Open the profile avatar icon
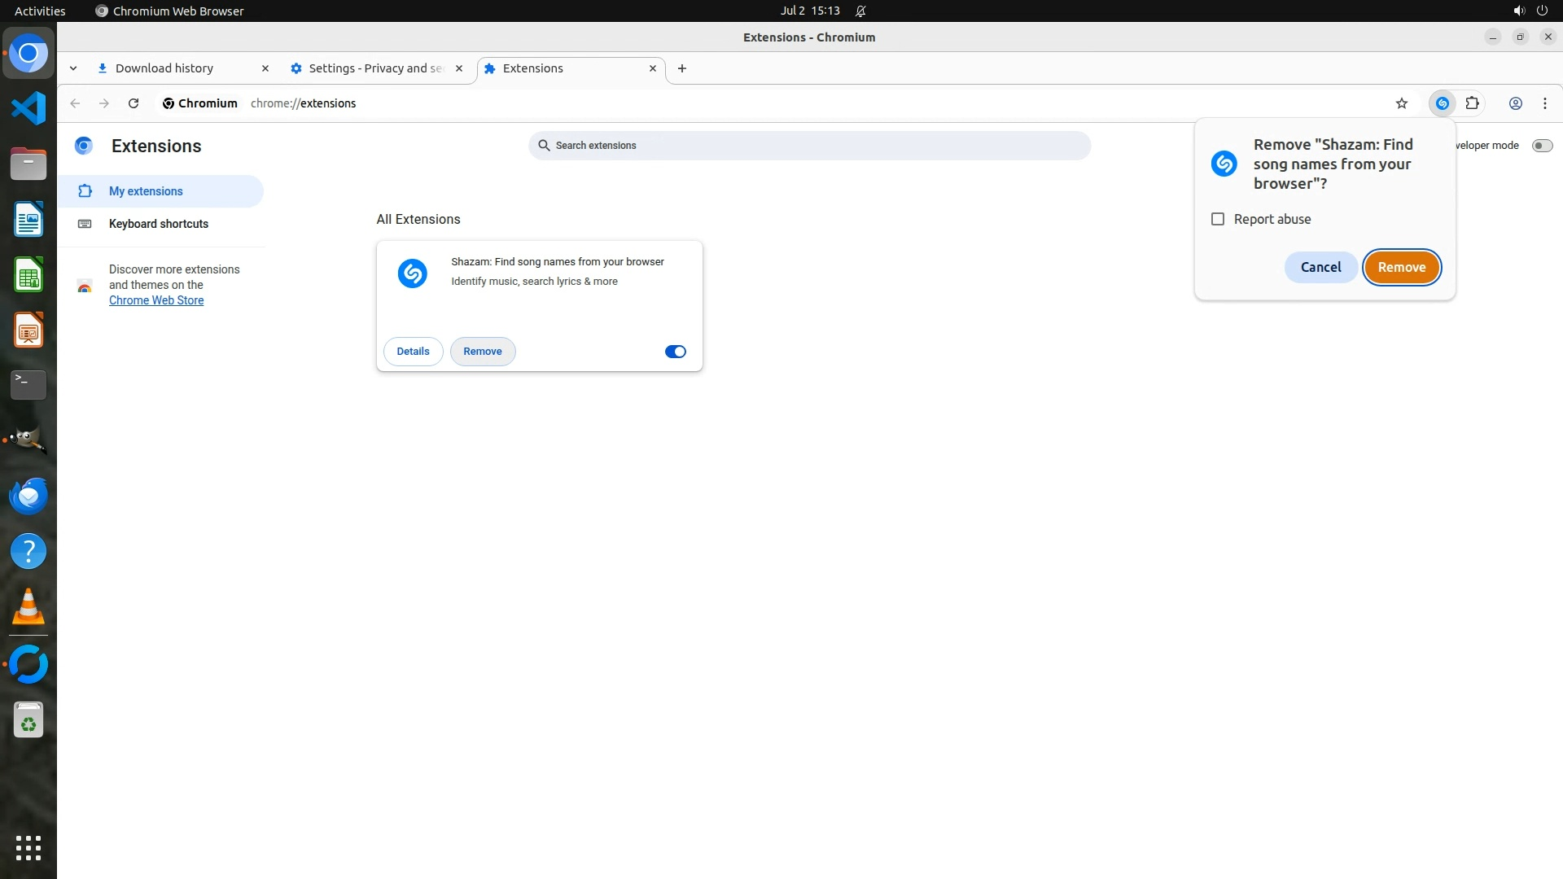Image resolution: width=1563 pixels, height=879 pixels. 1515,103
